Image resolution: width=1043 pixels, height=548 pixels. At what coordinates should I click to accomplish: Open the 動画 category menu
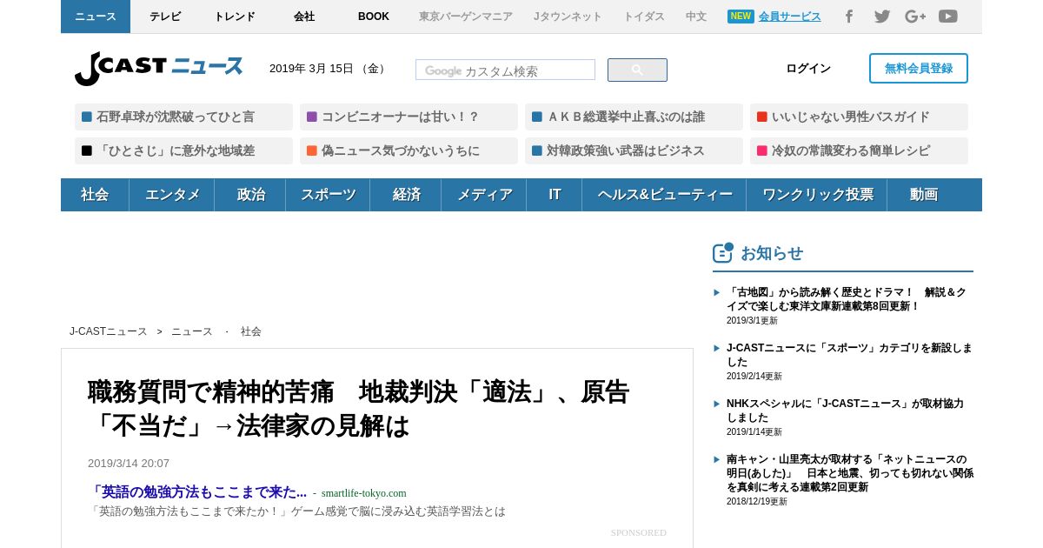[923, 195]
